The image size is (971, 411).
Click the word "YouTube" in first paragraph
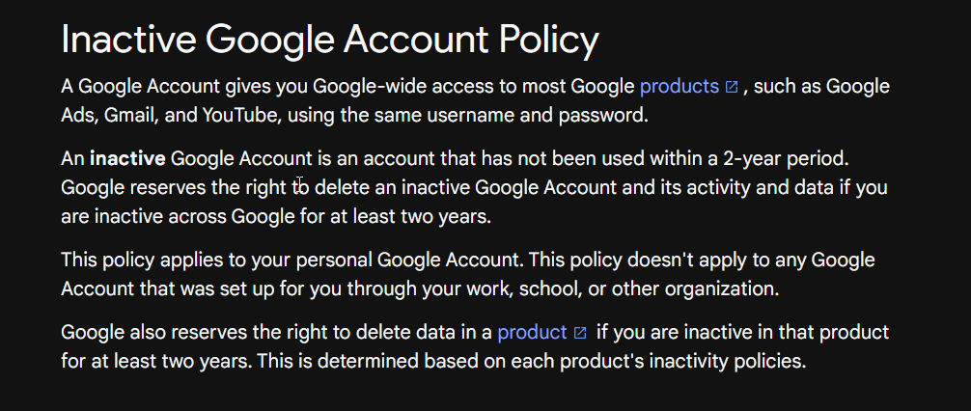click(239, 115)
